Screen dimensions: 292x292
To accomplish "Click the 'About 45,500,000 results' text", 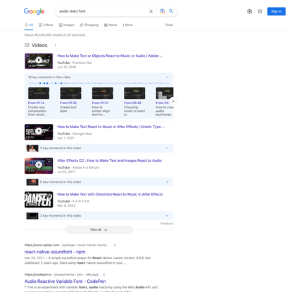I will [55, 35].
